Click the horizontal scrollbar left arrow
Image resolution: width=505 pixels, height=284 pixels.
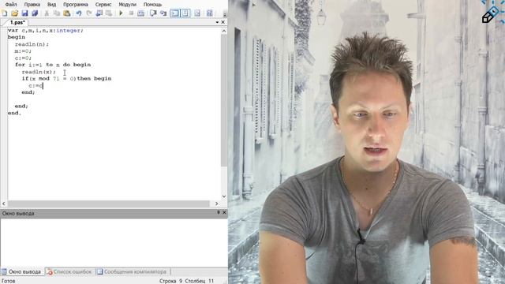tap(4, 204)
